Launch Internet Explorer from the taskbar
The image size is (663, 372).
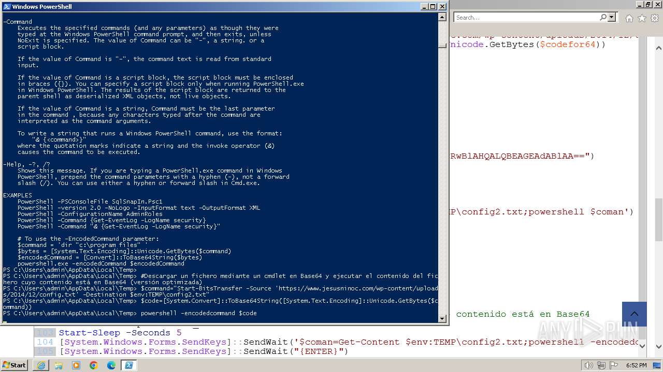[41, 365]
